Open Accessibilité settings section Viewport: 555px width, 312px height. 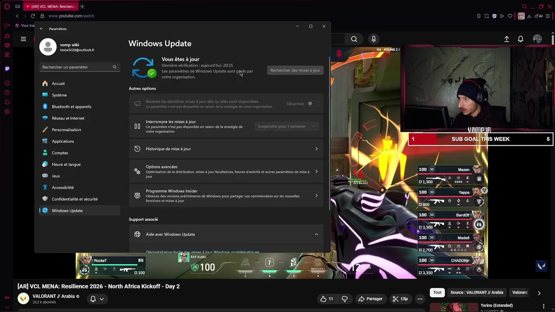79,187
